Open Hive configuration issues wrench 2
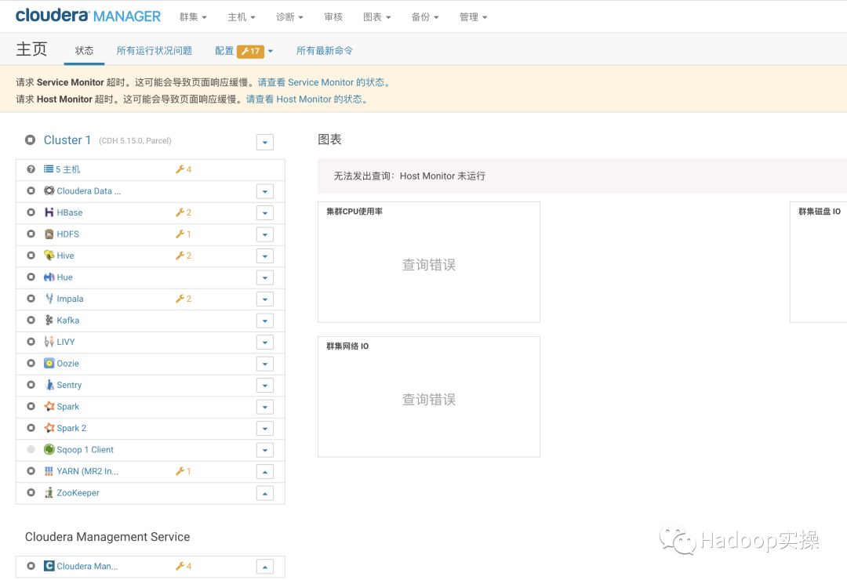The image size is (847, 580). click(x=183, y=256)
